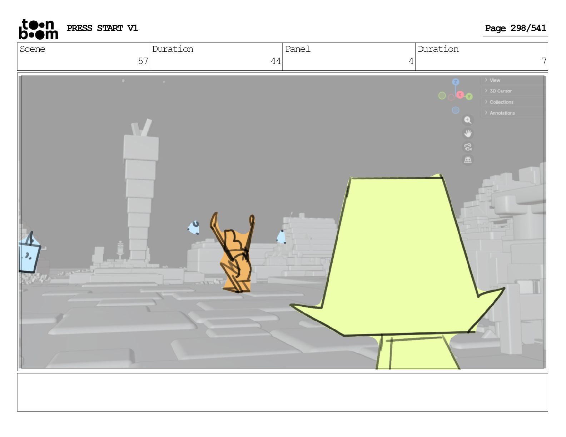Click the Toon Boom logo

(x=38, y=29)
